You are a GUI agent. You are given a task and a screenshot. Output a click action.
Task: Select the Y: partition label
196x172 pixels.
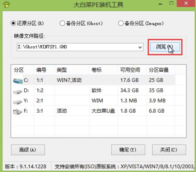click(x=26, y=101)
